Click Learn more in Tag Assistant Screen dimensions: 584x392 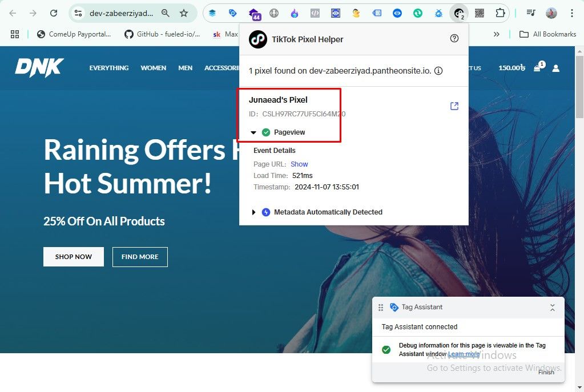[x=464, y=354]
